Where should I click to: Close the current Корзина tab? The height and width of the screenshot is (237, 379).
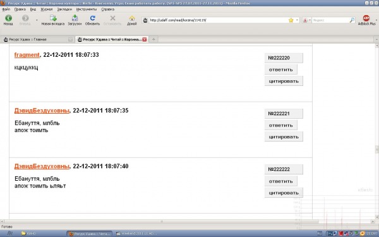[145, 39]
